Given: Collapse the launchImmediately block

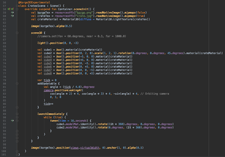Looking at the screenshot, I should click(17, 114).
